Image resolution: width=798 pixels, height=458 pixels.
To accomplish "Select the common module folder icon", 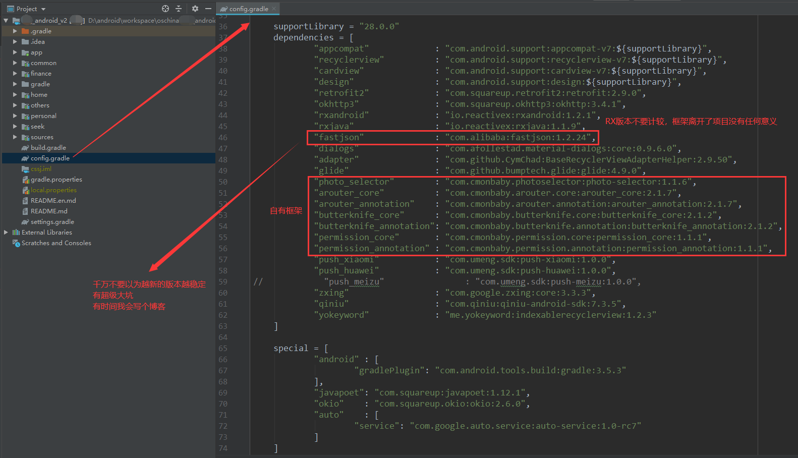I will click(25, 63).
